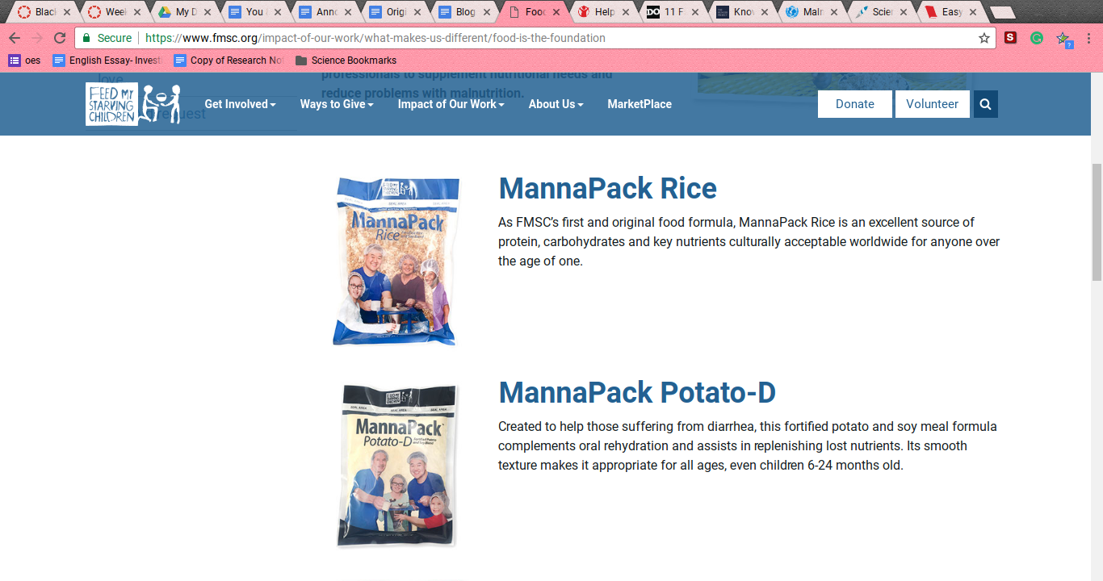
Task: Click the Donate button
Action: [x=855, y=104]
